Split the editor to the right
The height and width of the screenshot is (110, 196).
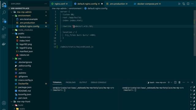(188, 4)
